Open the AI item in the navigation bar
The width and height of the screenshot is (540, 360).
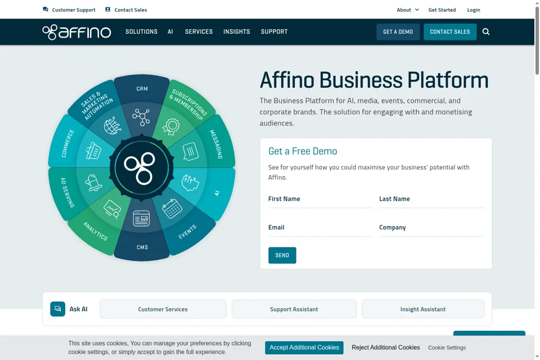coord(170,31)
